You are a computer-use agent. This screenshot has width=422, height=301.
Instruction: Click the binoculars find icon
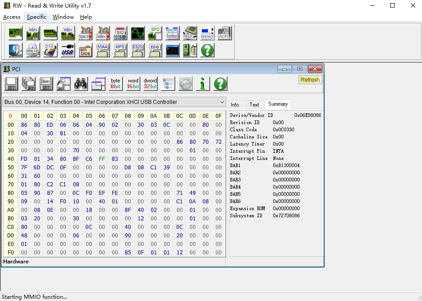pos(81,84)
